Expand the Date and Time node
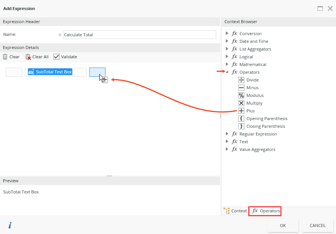Image resolution: width=336 pixels, height=234 pixels. (227, 41)
